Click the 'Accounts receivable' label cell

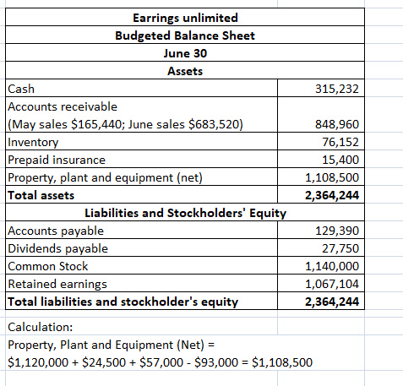pos(141,106)
